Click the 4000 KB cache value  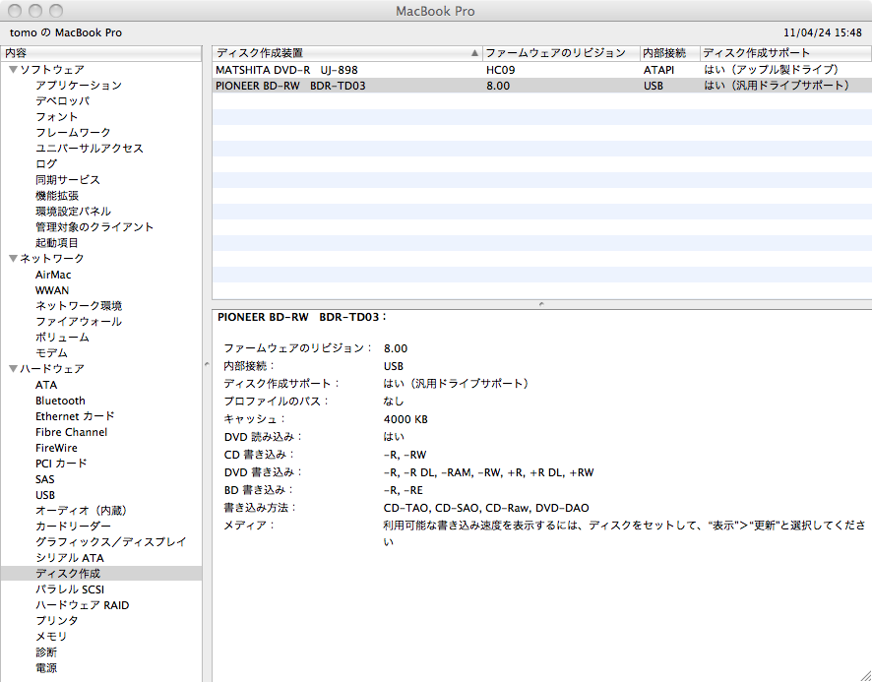[x=405, y=419]
